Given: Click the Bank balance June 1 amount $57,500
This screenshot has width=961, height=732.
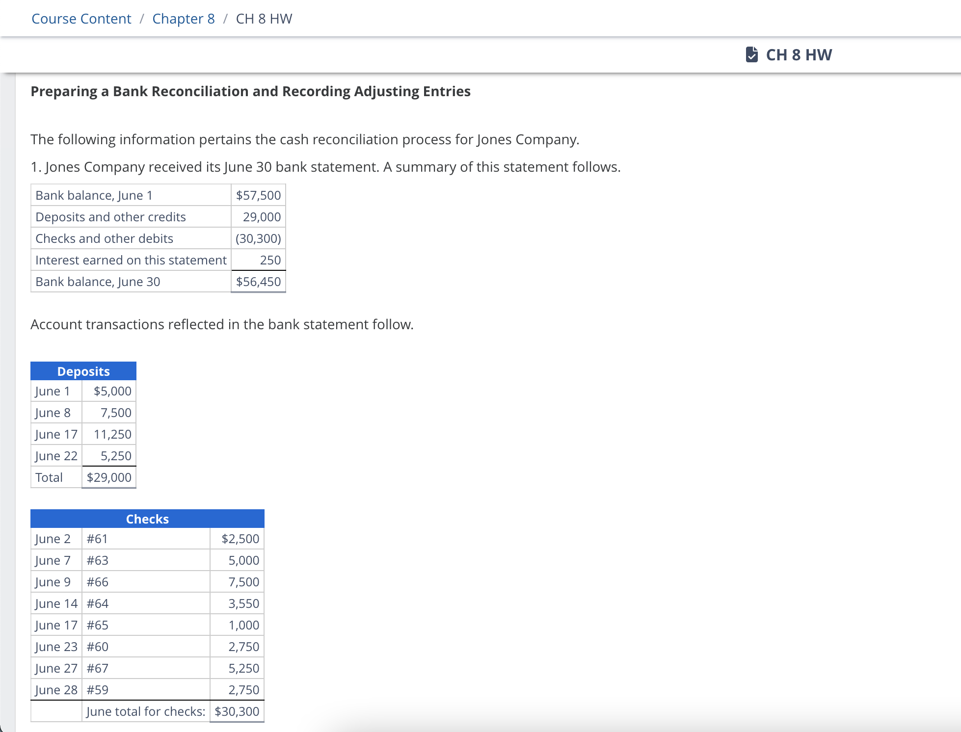Looking at the screenshot, I should coord(258,195).
